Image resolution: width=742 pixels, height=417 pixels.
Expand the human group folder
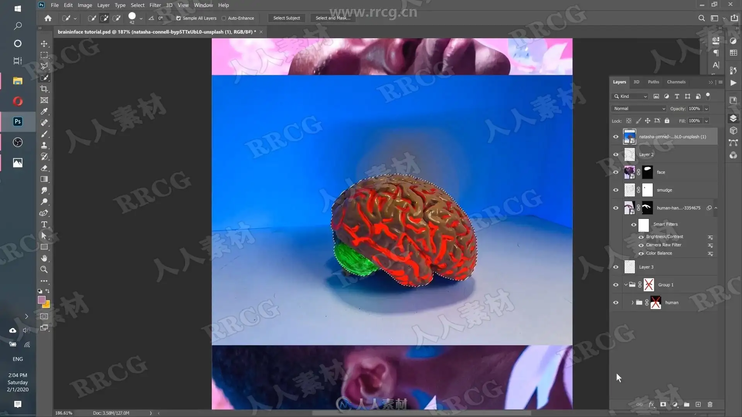(x=632, y=303)
